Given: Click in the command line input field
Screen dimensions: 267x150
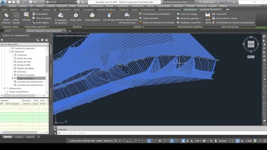Looking at the screenshot, I should click(x=162, y=133).
